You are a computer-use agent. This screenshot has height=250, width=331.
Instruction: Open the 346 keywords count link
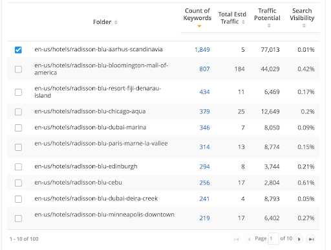point(204,128)
